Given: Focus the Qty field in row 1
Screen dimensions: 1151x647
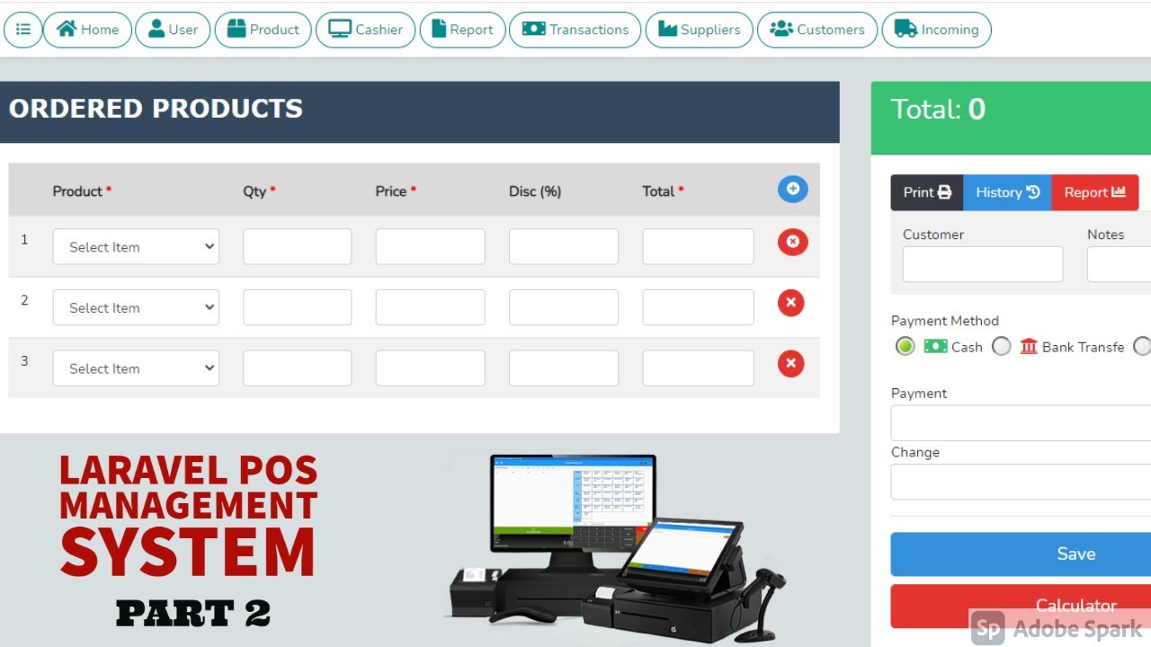Looking at the screenshot, I should [297, 246].
